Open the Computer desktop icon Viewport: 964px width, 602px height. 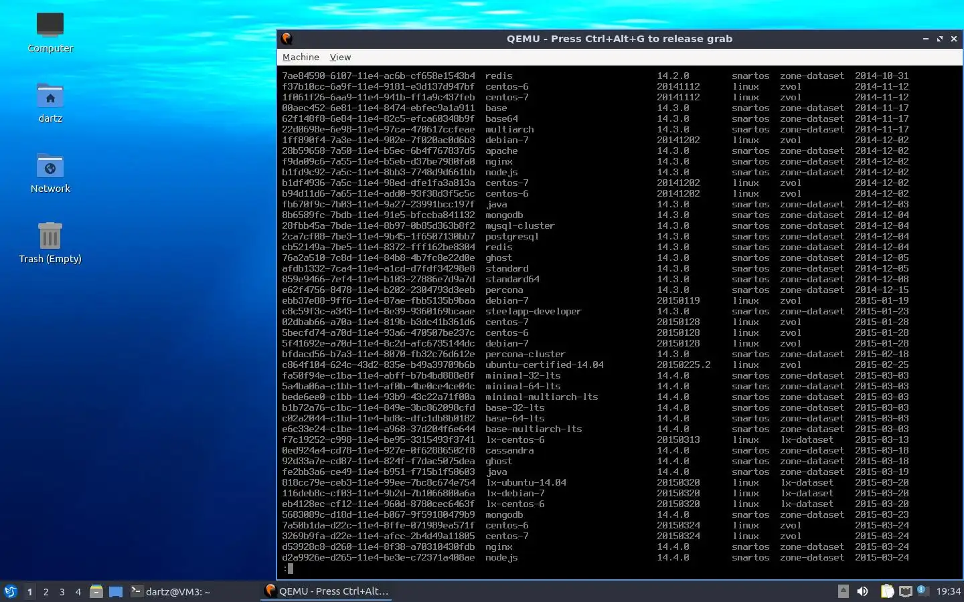[x=50, y=33]
